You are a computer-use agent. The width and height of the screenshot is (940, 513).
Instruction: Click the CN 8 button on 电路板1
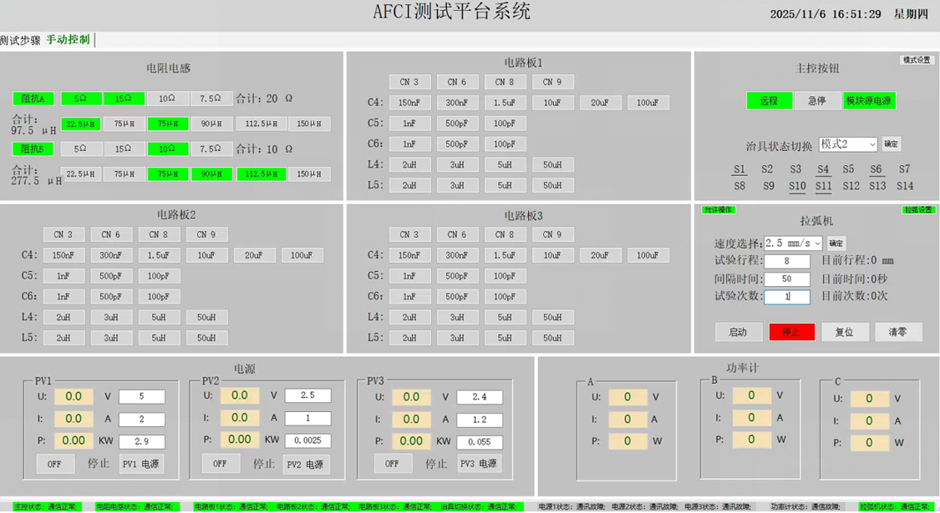pos(504,82)
